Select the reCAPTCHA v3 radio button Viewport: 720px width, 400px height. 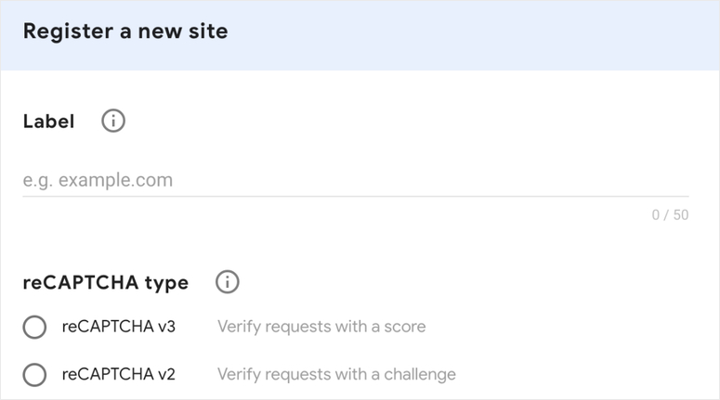click(34, 327)
